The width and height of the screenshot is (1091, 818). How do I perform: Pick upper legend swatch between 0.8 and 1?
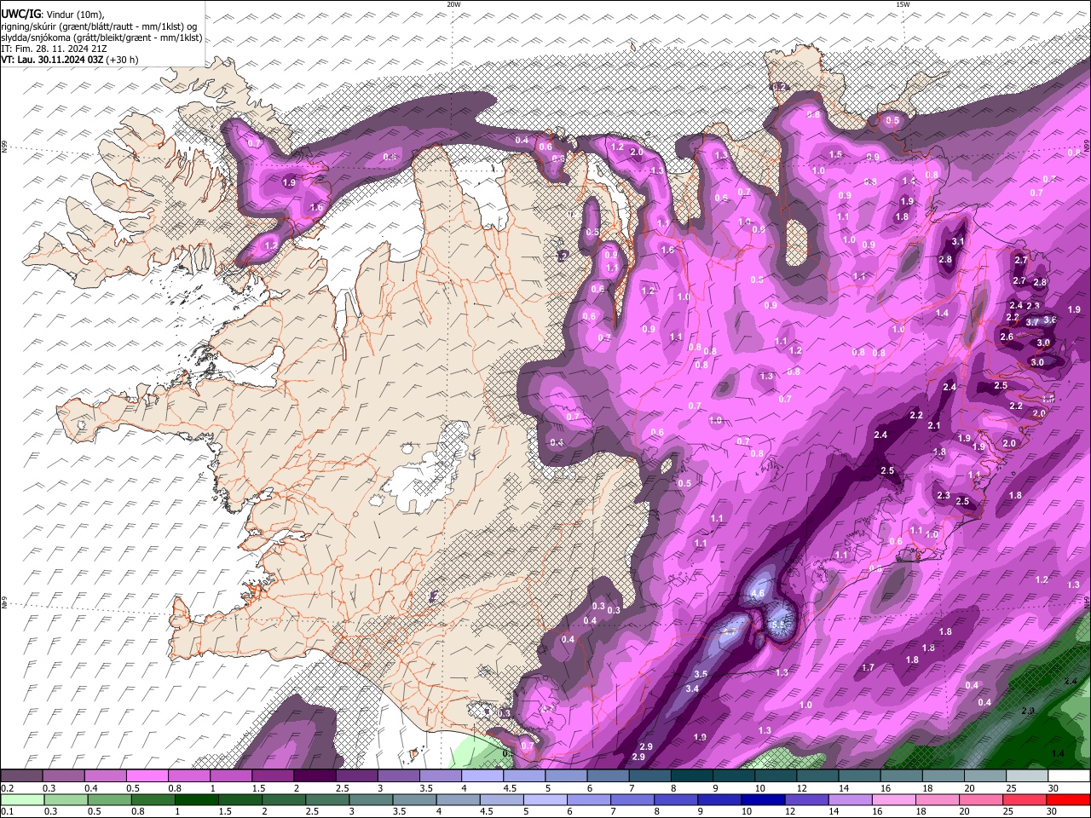(x=188, y=775)
